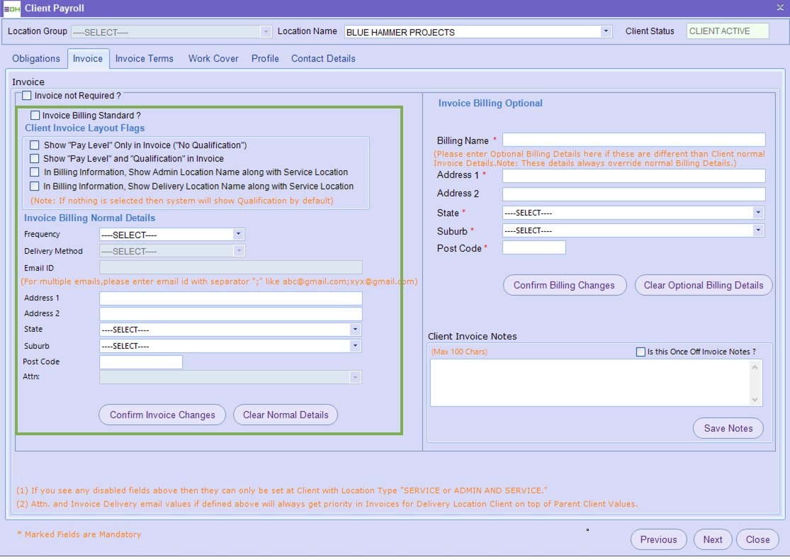The height and width of the screenshot is (560, 790).
Task: Enable Invoice Billing Standard checkbox
Action: click(x=35, y=116)
